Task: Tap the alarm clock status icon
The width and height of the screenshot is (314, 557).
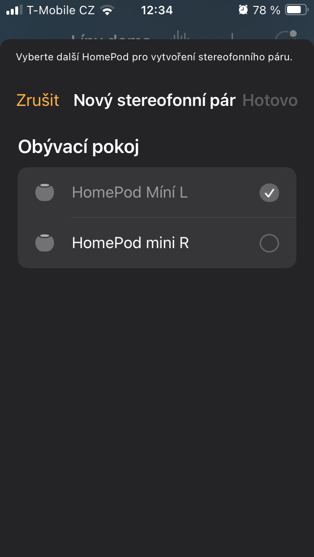Action: (243, 10)
